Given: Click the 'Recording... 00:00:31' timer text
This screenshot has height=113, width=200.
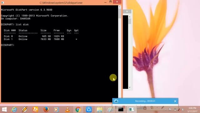Looking at the screenshot, I should (145, 101).
